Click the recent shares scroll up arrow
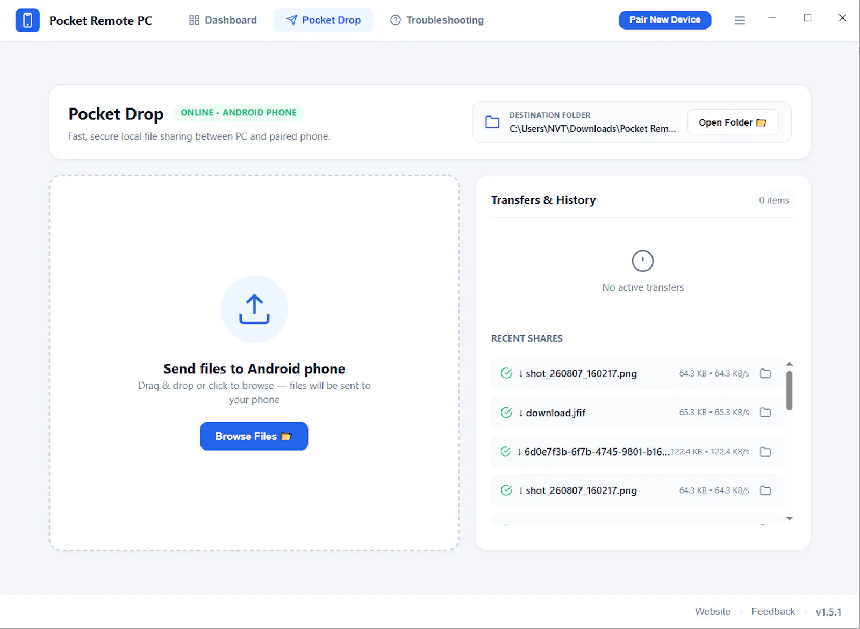 point(790,364)
